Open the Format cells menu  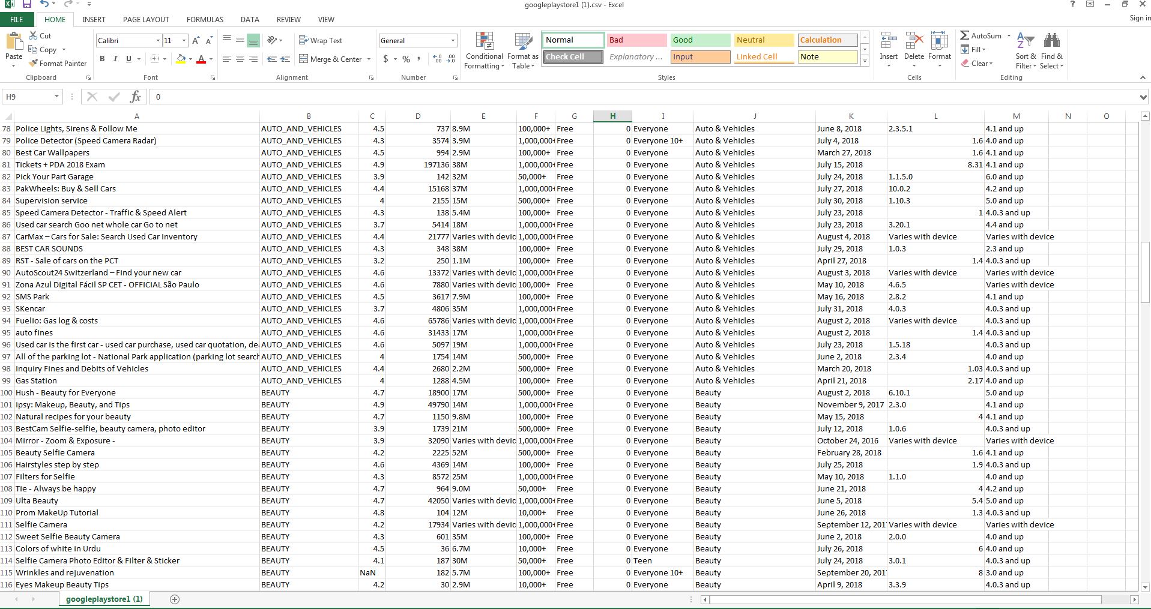[939, 50]
